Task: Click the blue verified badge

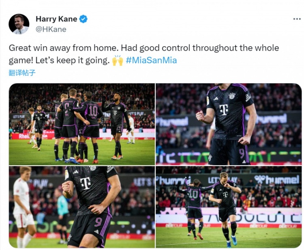Action: (x=83, y=19)
